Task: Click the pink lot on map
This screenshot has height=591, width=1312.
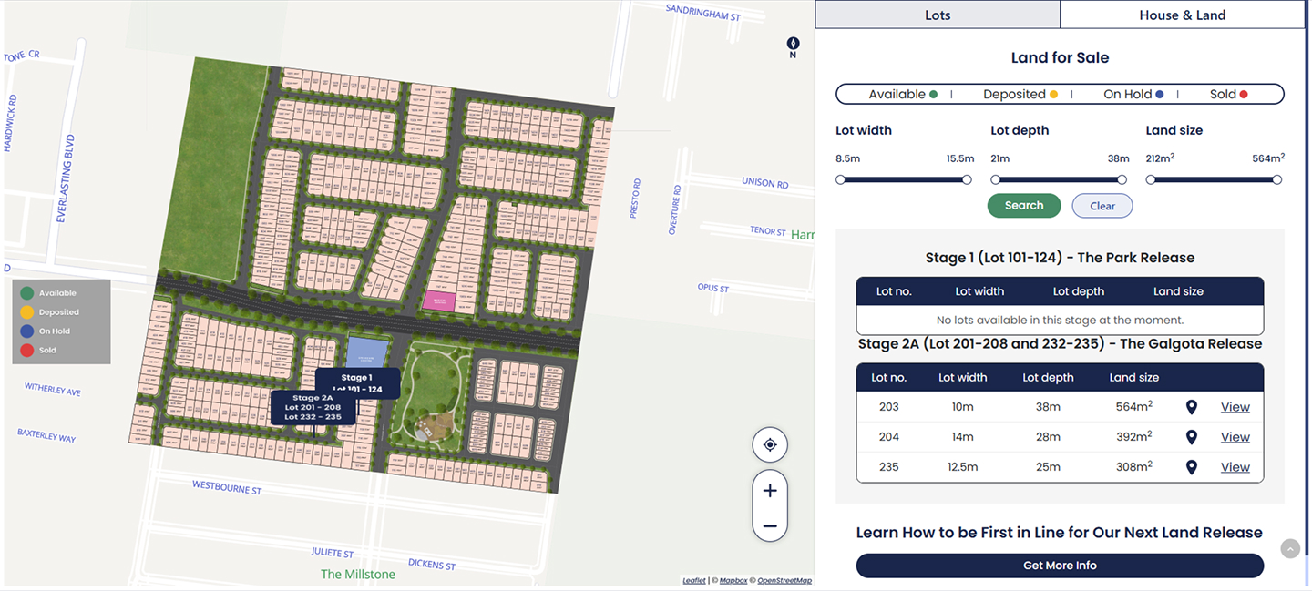Action: coord(439,301)
